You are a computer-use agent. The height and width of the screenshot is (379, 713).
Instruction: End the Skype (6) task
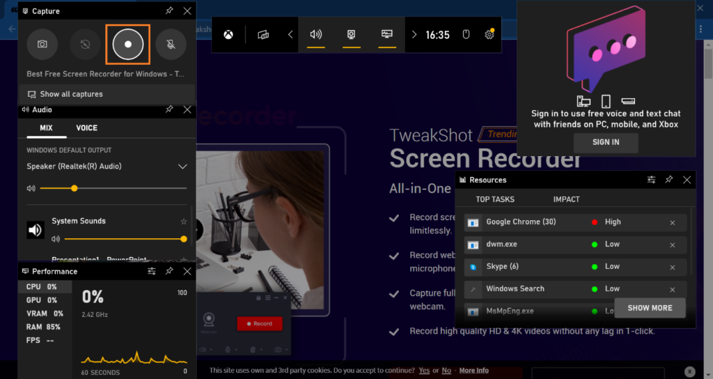click(673, 267)
